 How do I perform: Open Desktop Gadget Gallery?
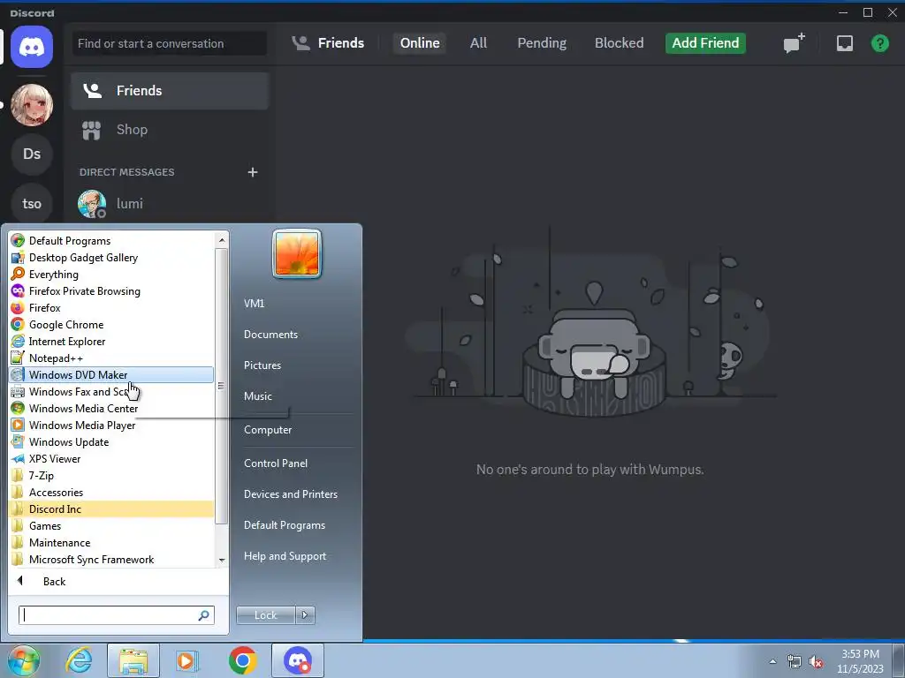(111, 258)
